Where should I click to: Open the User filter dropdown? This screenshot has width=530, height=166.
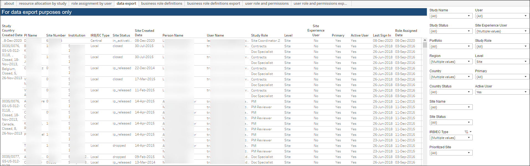coord(502,16)
